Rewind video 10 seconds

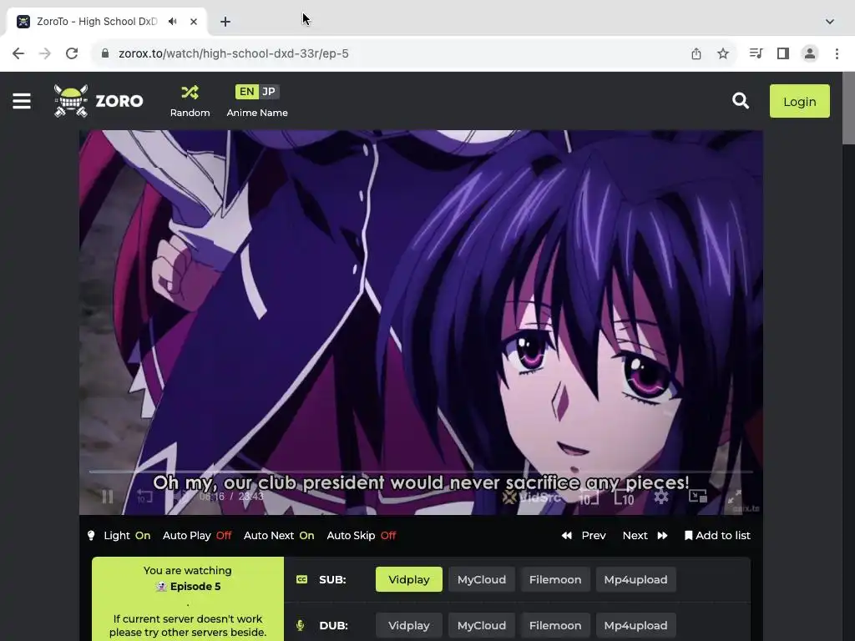coord(144,497)
